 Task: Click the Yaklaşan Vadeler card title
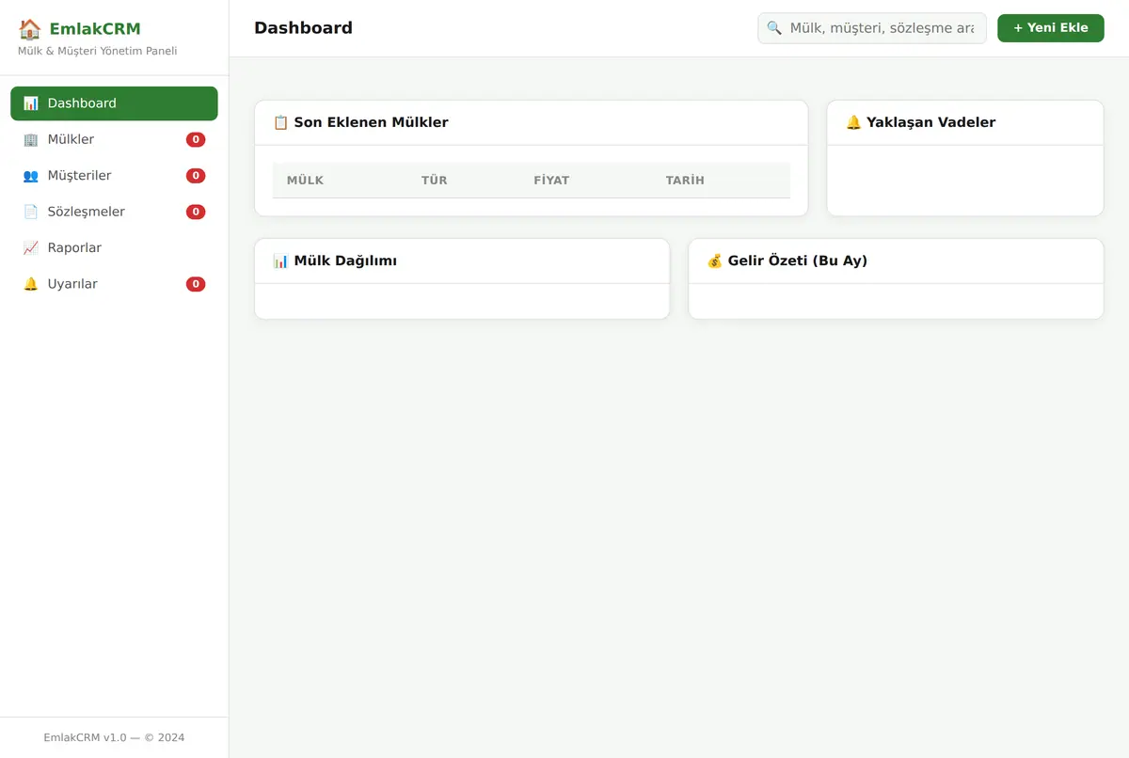pyautogui.click(x=930, y=122)
